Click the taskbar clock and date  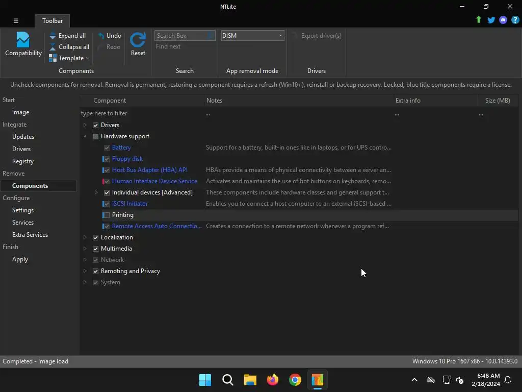[x=485, y=380]
